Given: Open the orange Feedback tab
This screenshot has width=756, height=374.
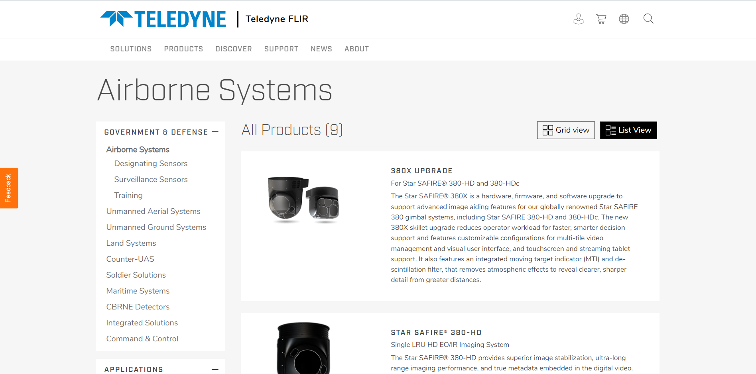Looking at the screenshot, I should coord(9,188).
